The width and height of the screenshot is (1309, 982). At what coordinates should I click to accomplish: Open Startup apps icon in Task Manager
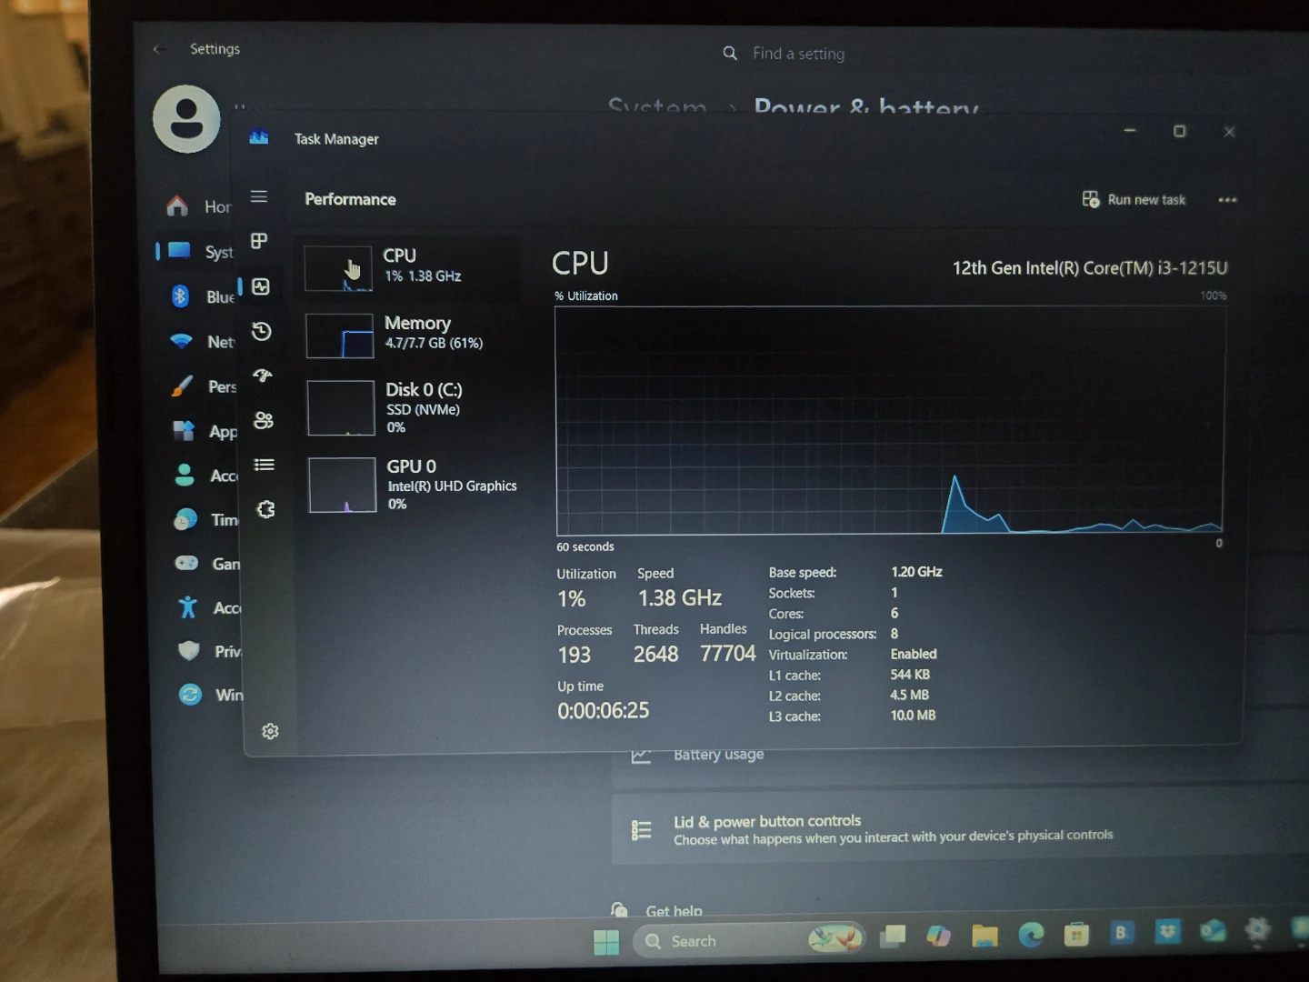263,375
